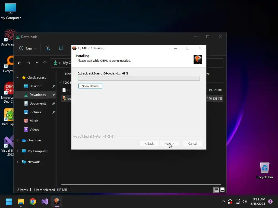Launch Chrome from taskbar
The width and height of the screenshot is (278, 208).
[33, 201]
